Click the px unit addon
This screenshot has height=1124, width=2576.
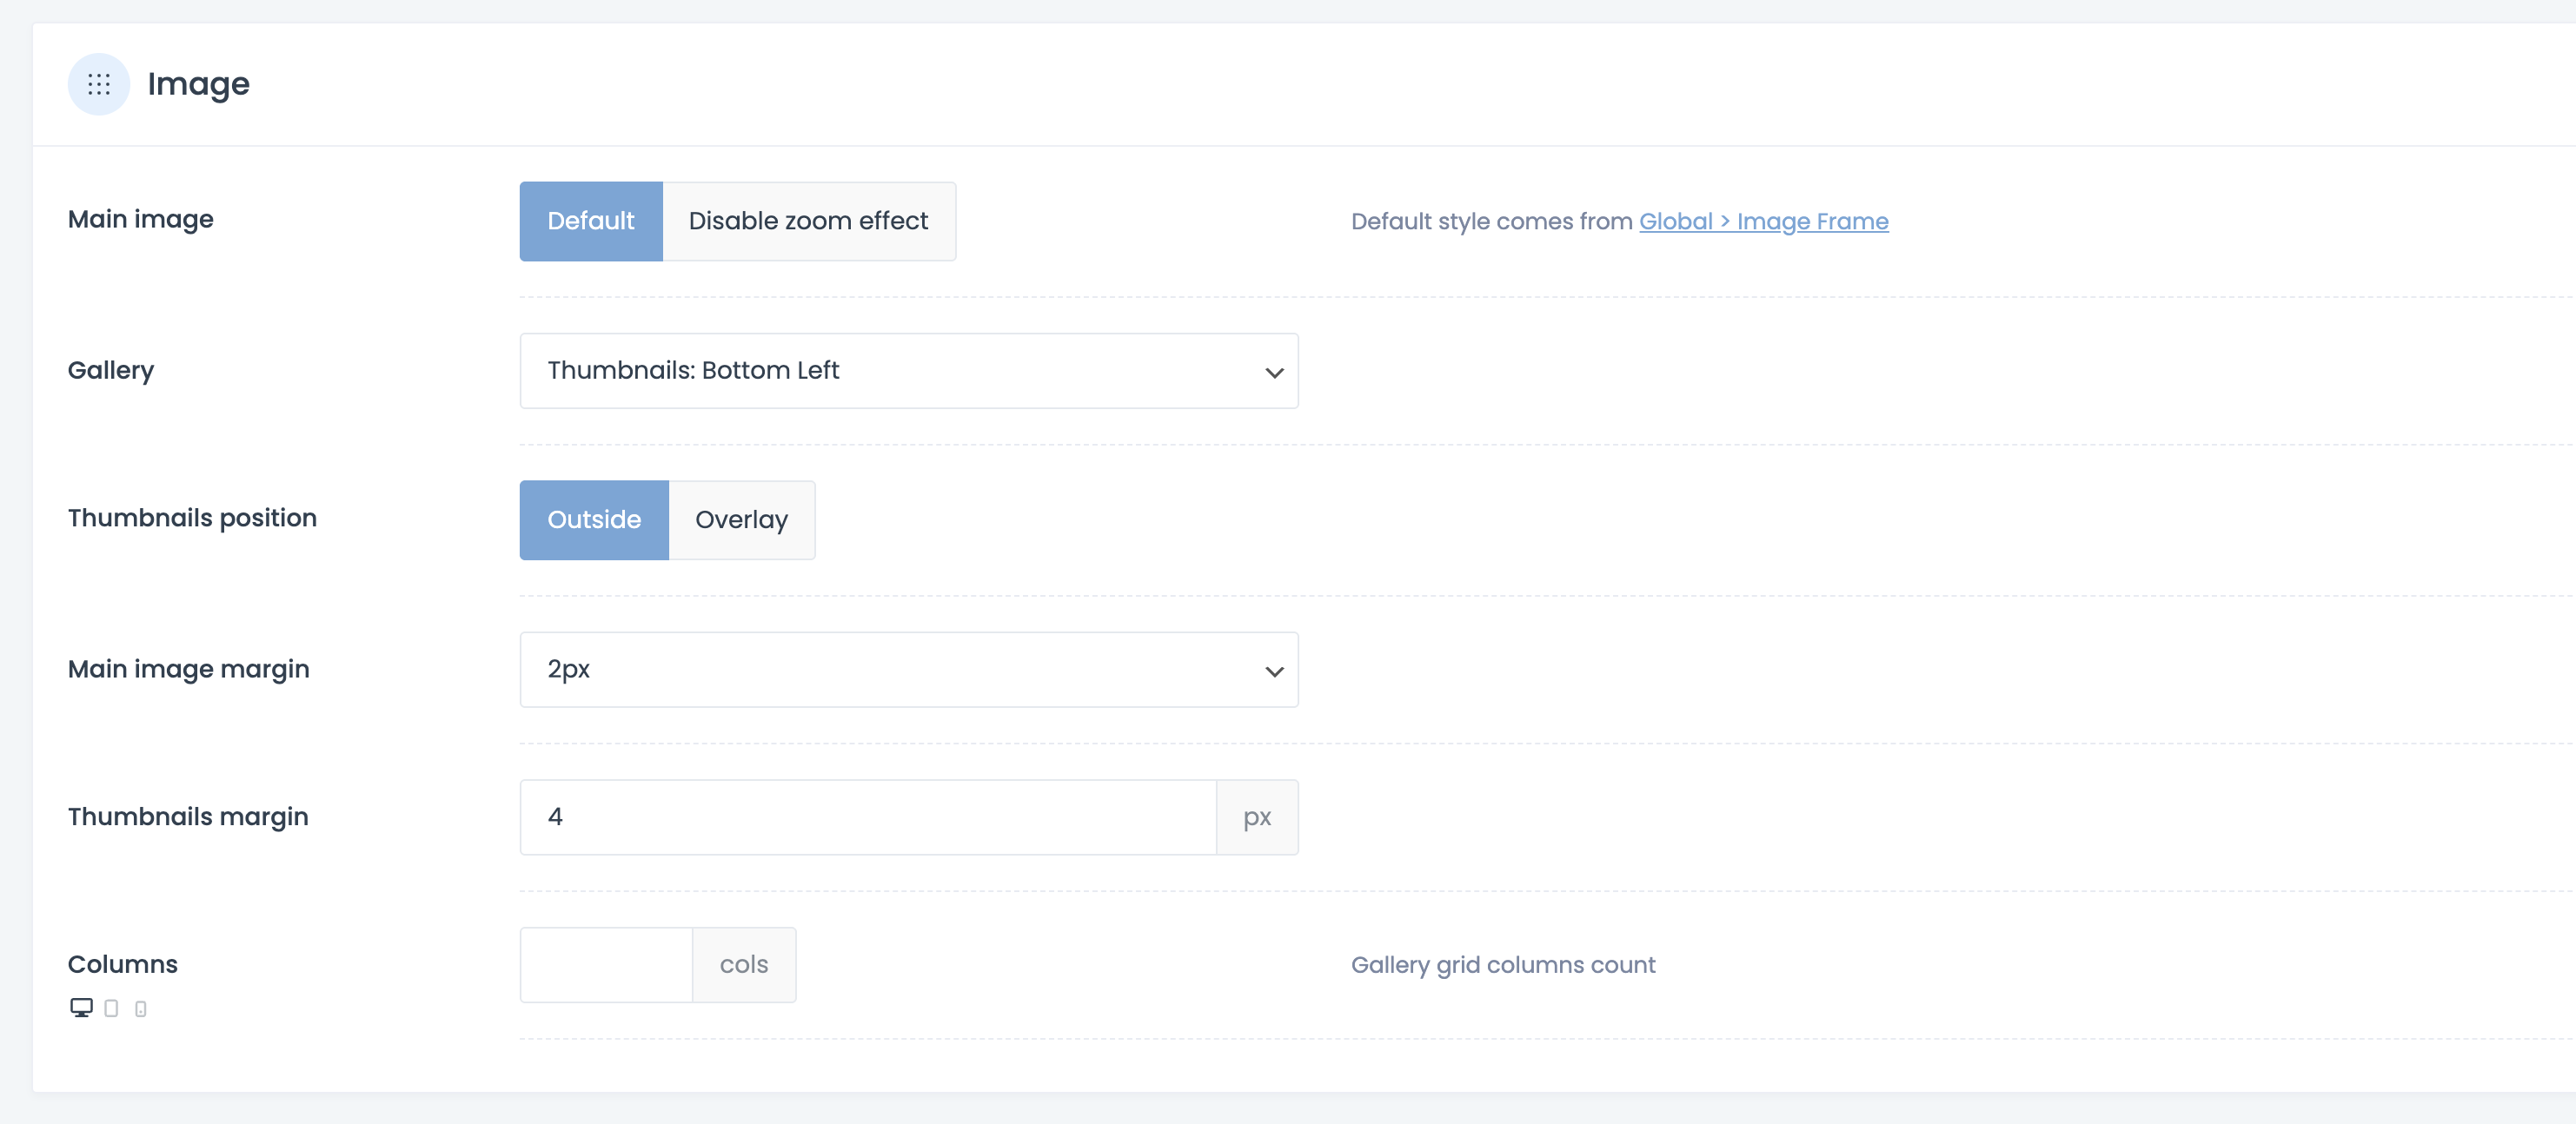coord(1256,817)
